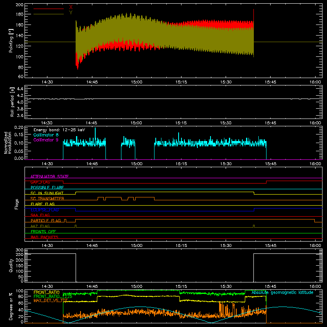Click the 4.0 tick on Roll period axis
This screenshot has height=327, width=327.
click(20, 102)
